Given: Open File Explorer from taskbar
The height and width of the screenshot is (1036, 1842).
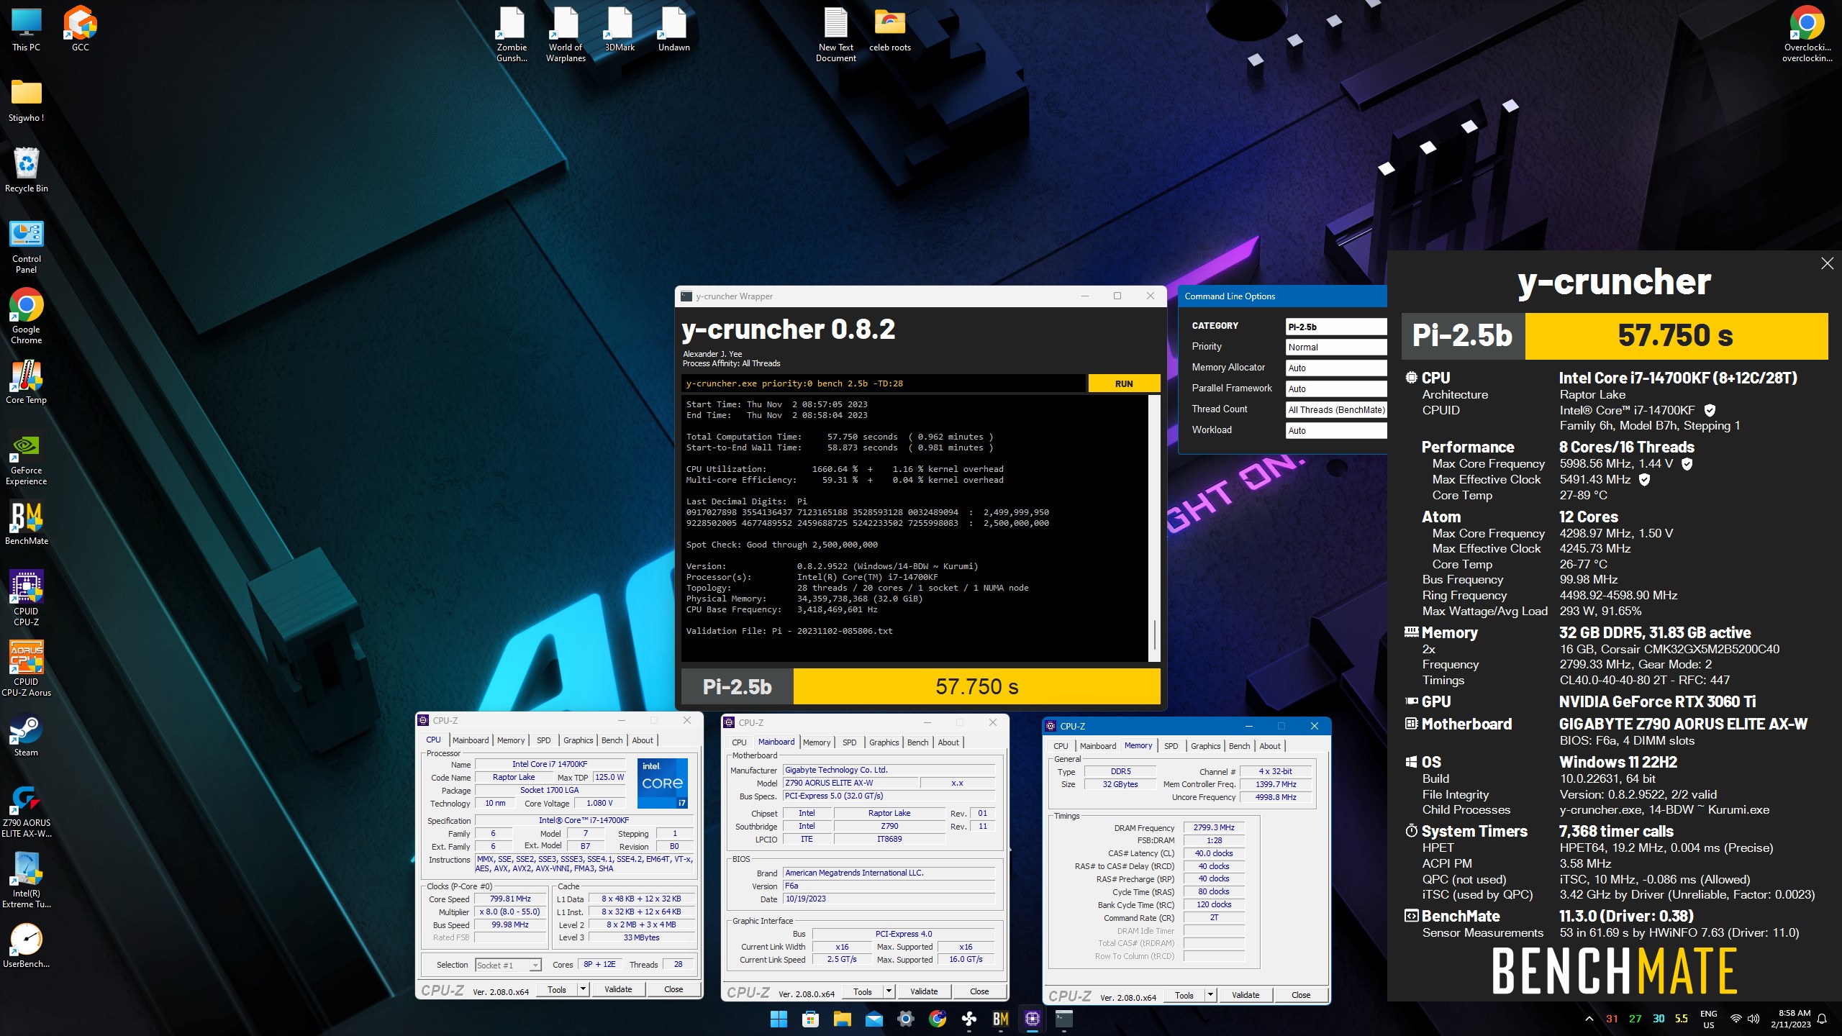Looking at the screenshot, I should pyautogui.click(x=842, y=1018).
